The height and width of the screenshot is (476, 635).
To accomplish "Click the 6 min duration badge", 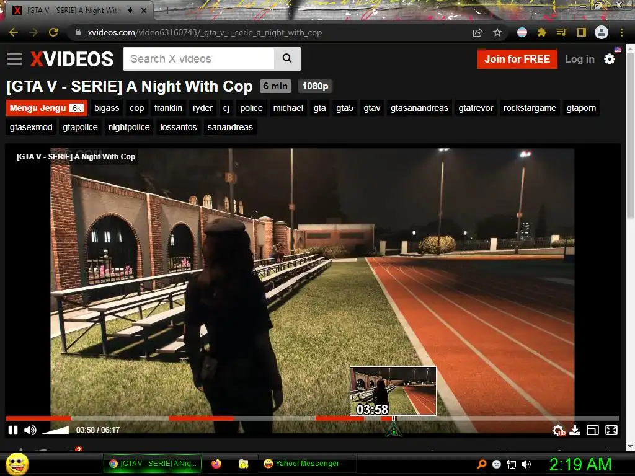I will coord(275,86).
